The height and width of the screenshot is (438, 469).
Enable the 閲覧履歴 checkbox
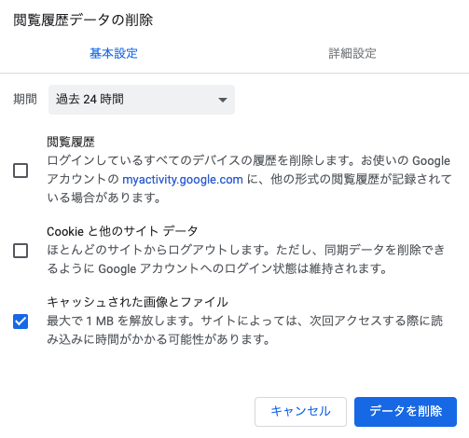pyautogui.click(x=21, y=171)
